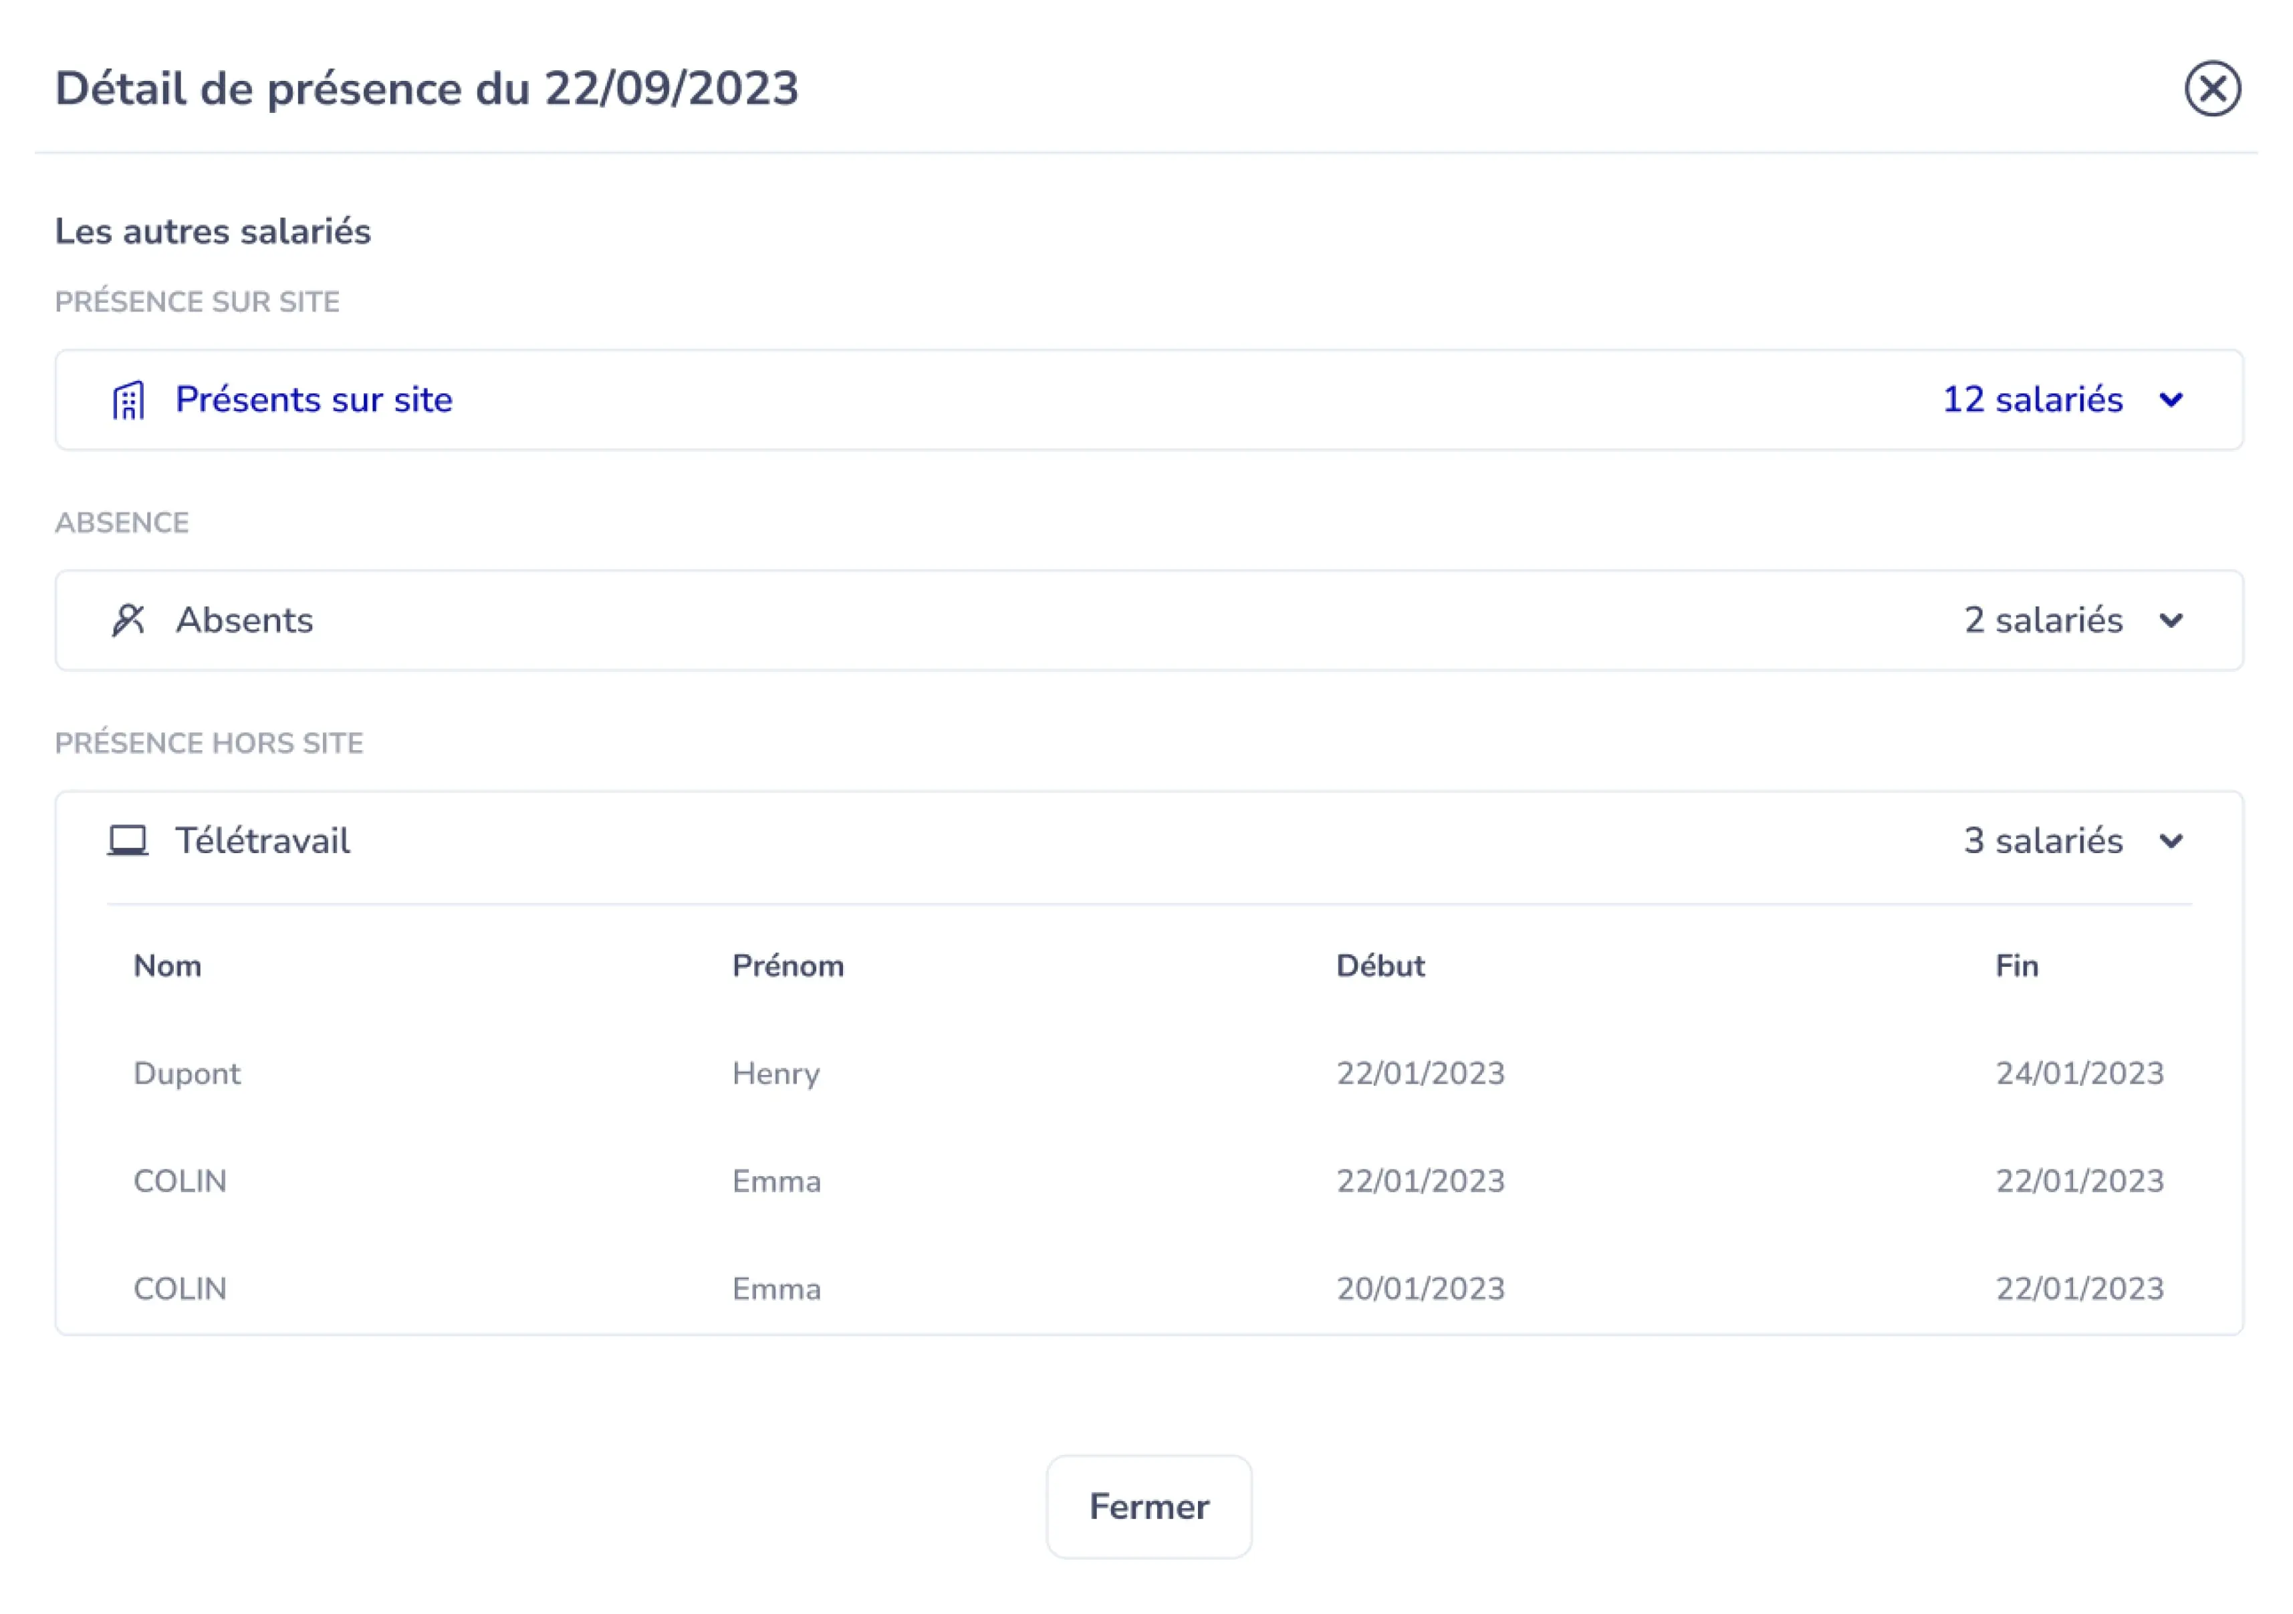The image size is (2293, 1614).
Task: Click the Fin column header
Action: tap(2016, 966)
